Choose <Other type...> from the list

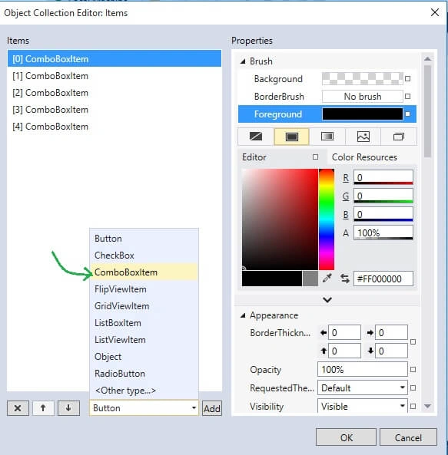(144, 391)
